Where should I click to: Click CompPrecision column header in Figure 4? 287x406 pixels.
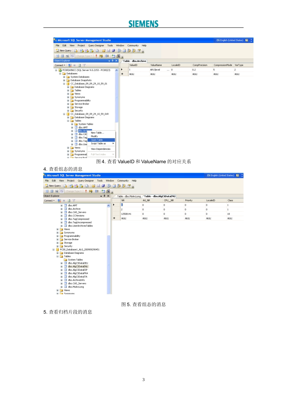[202, 65]
